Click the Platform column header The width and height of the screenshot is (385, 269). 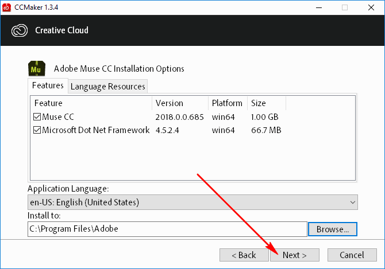pos(228,103)
